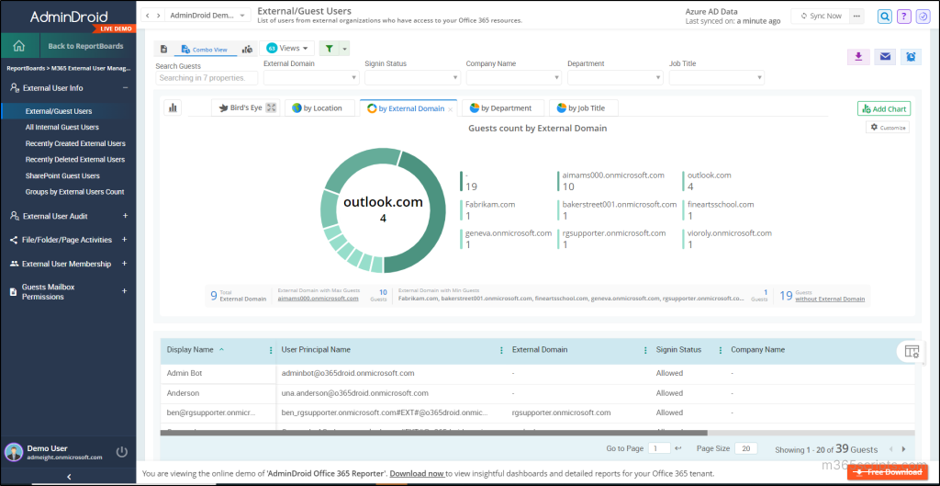This screenshot has width=940, height=486.
Task: Open the External Domain filter dropdown
Action: pos(311,77)
